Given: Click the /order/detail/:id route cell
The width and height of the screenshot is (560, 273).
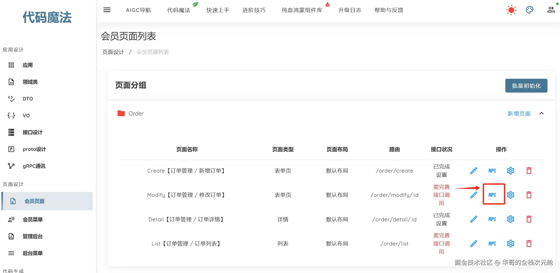Looking at the screenshot, I should pos(394,219).
